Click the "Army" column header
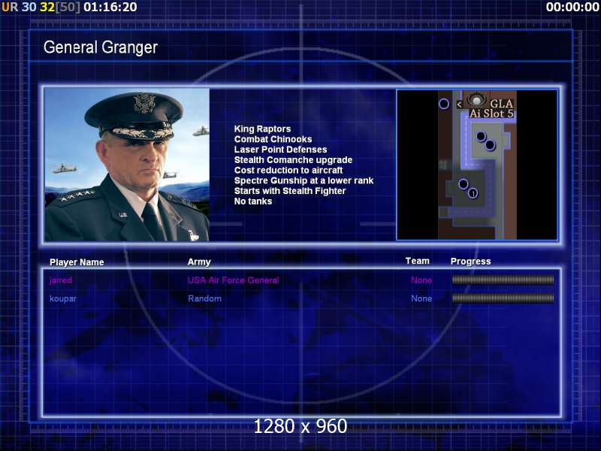Viewport: 601px width, 451px height. pyautogui.click(x=199, y=262)
